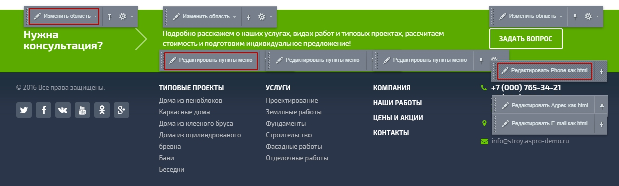Open 'Проектирование' link

coord(291,101)
